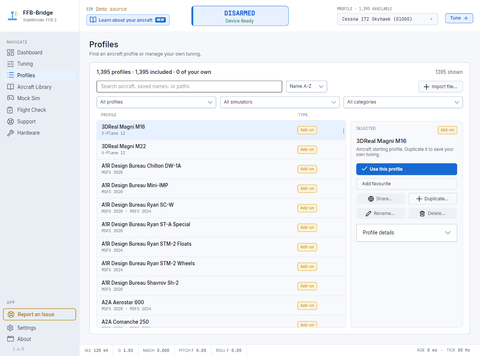Viewport: 480px width, 356px height.
Task: Open the All categories filter dropdown
Action: (403, 102)
